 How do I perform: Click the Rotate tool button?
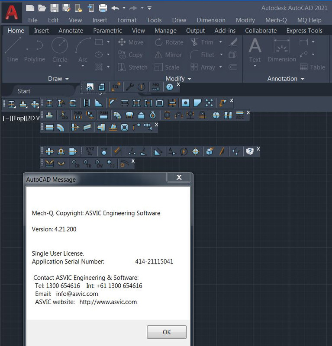(169, 42)
